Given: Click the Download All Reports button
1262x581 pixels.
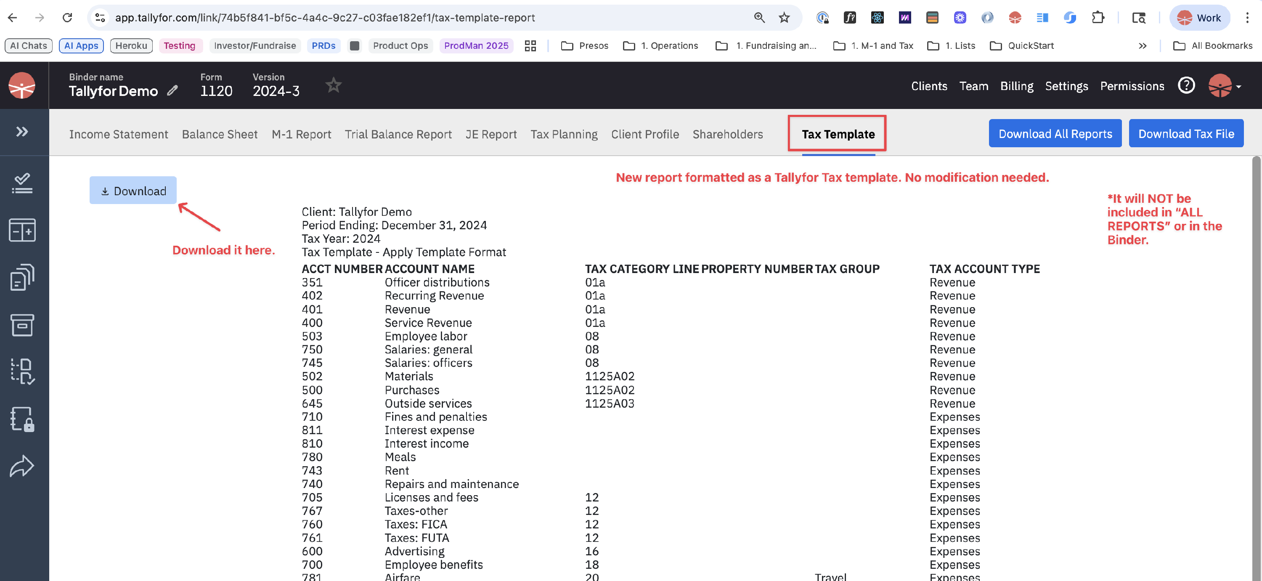Looking at the screenshot, I should click(x=1055, y=134).
